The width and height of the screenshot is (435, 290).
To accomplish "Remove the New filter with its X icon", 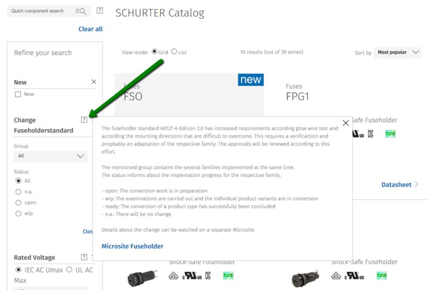I will tap(94, 82).
